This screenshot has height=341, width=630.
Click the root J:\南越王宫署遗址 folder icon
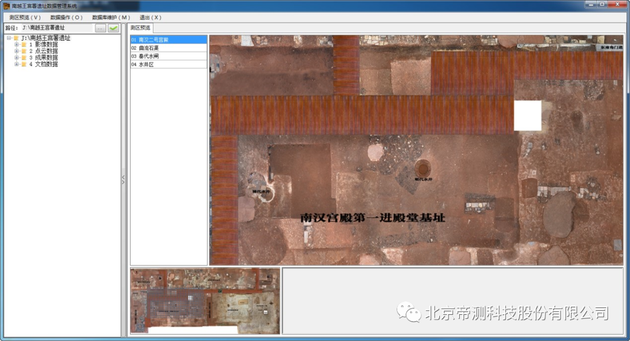point(16,38)
